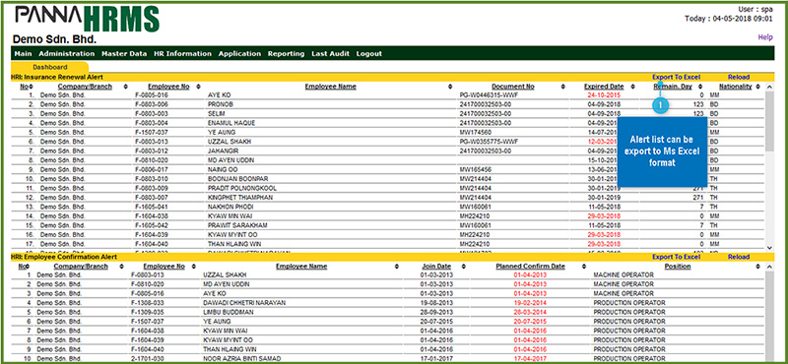Image resolution: width=788 pixels, height=364 pixels.
Task: Open the Master Data menu
Action: click(x=124, y=54)
